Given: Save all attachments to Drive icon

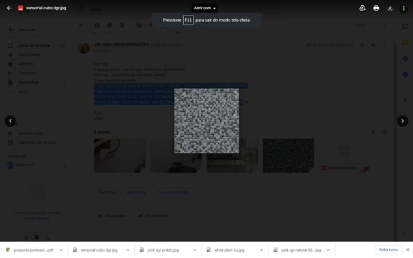Looking at the screenshot, I should [385, 132].
